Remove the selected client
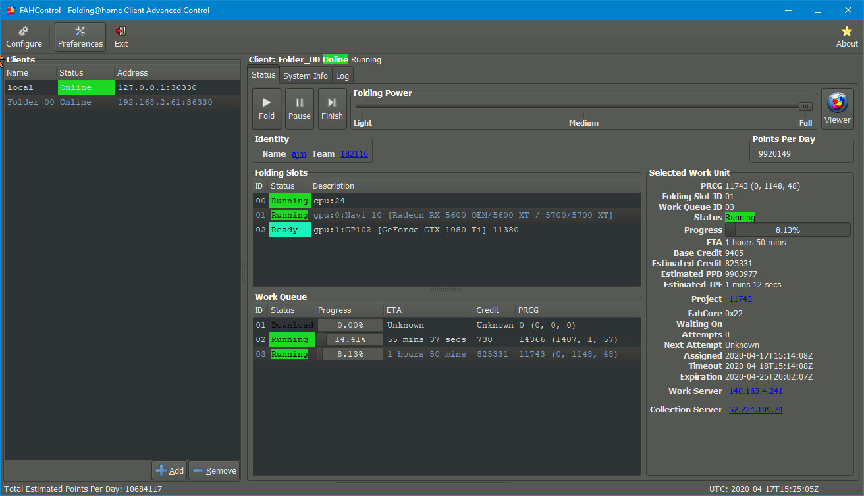 pyautogui.click(x=214, y=470)
